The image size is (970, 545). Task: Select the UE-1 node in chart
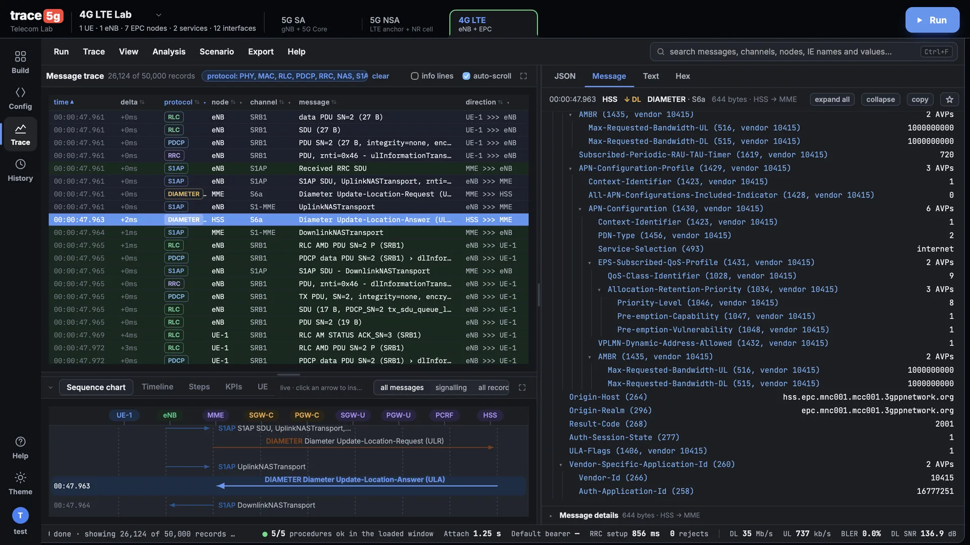[124, 415]
